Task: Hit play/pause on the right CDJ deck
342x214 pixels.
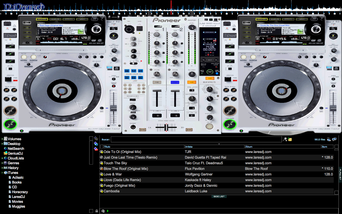Action: 230,124
